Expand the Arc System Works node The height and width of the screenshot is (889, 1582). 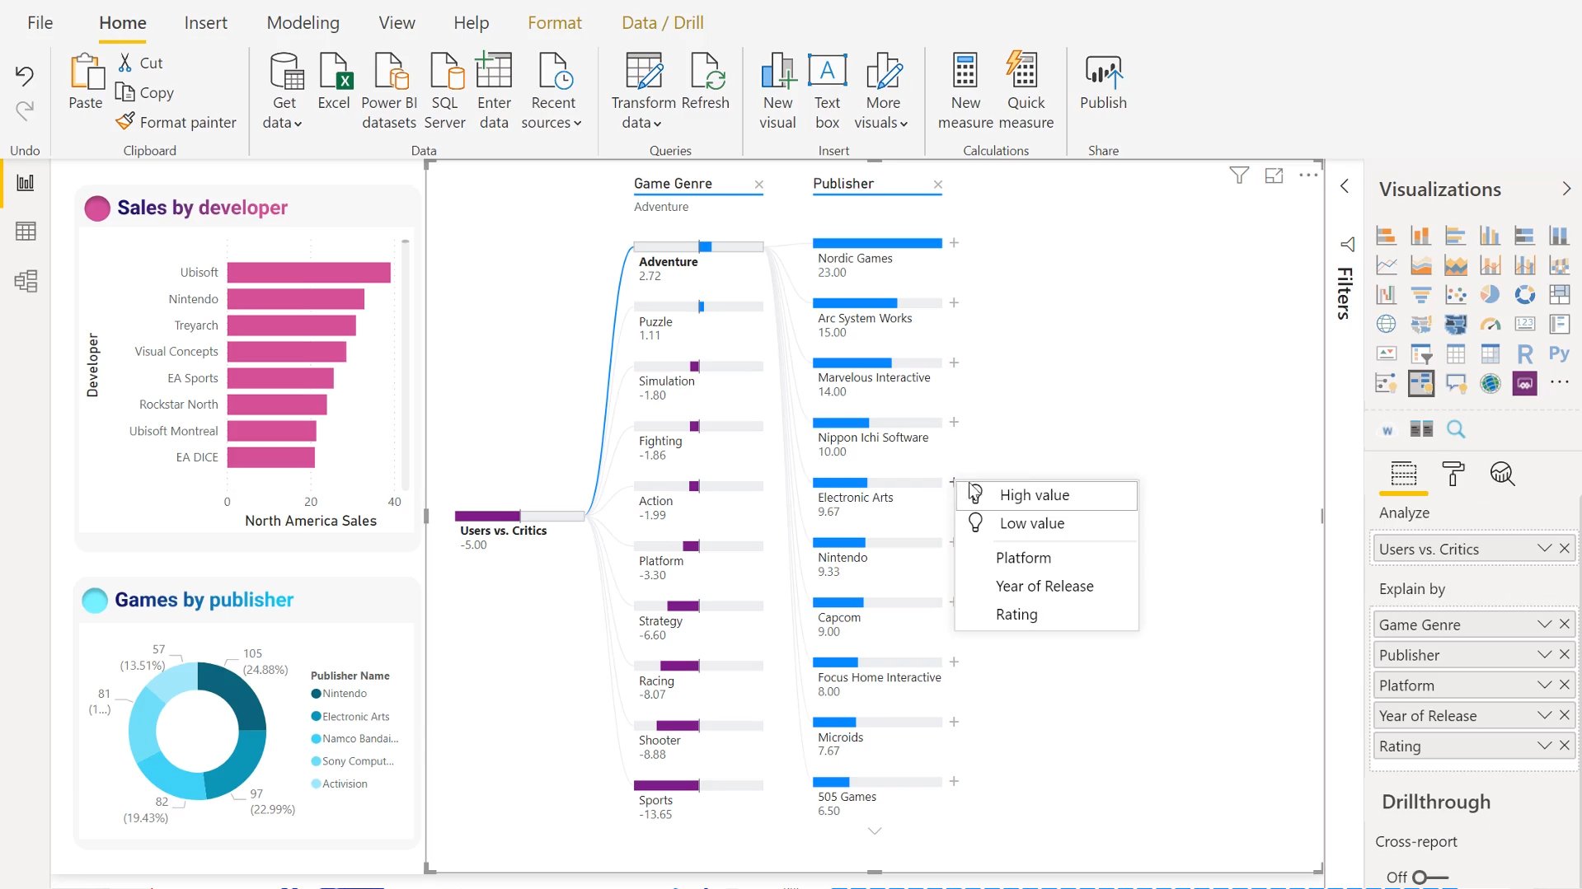tap(954, 303)
